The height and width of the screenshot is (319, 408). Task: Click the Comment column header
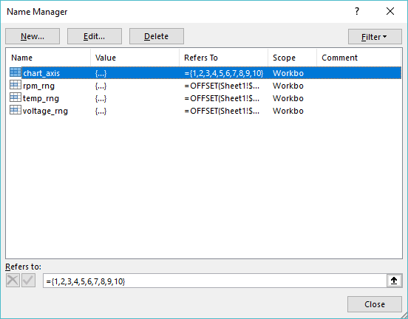click(358, 58)
